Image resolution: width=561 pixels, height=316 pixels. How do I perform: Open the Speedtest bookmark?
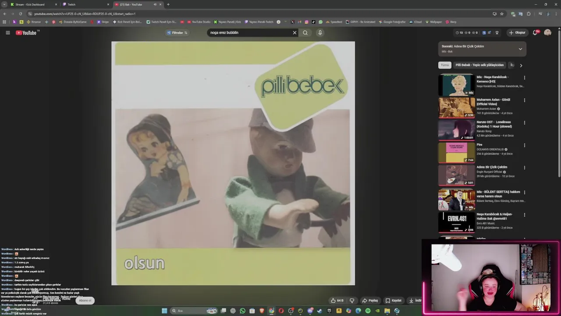coord(334,22)
